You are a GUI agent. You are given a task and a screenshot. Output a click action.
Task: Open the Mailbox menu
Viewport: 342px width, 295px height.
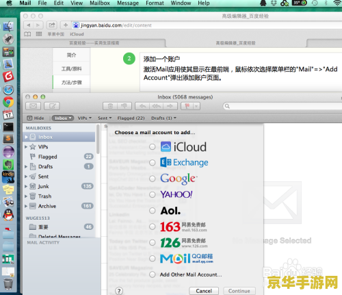tap(100, 3)
